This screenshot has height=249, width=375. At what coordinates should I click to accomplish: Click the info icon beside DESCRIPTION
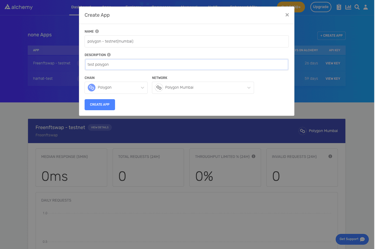click(x=109, y=55)
